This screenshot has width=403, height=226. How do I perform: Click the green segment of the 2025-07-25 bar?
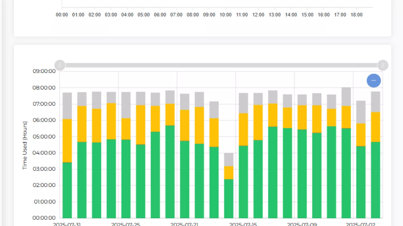coord(126,178)
